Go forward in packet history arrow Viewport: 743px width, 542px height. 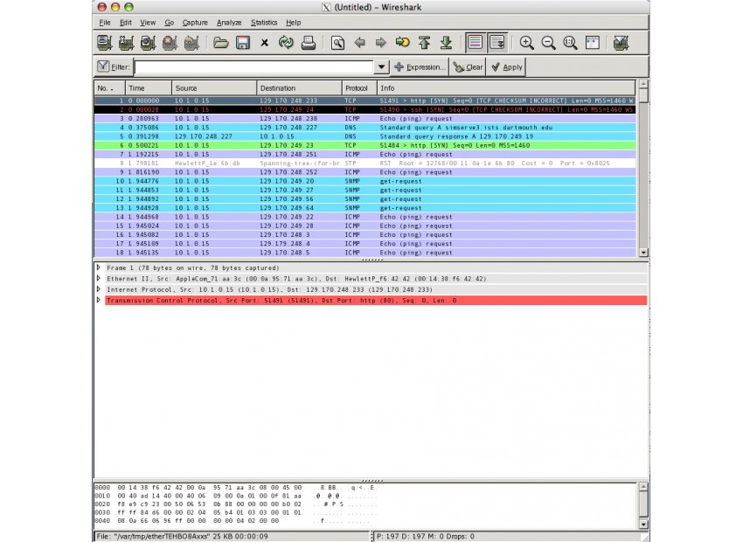coord(381,43)
